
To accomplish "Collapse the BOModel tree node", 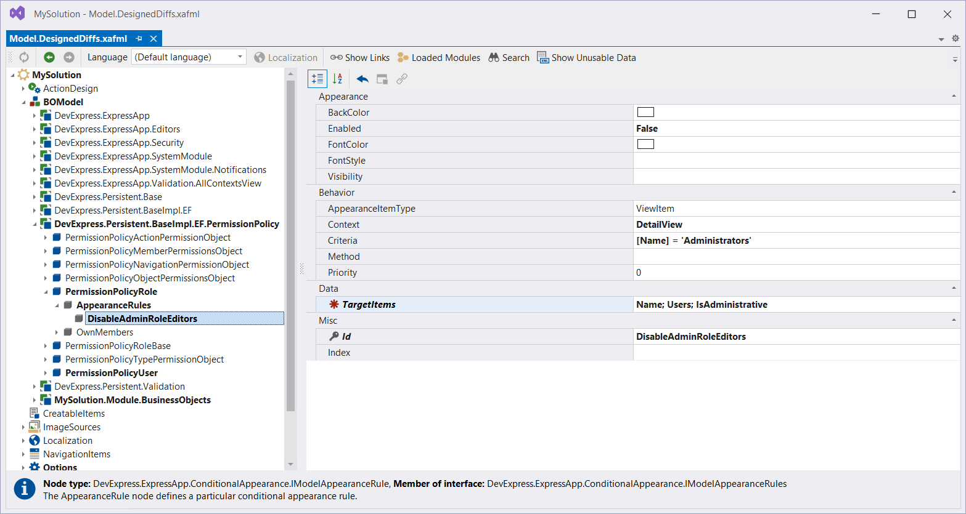I will point(23,102).
